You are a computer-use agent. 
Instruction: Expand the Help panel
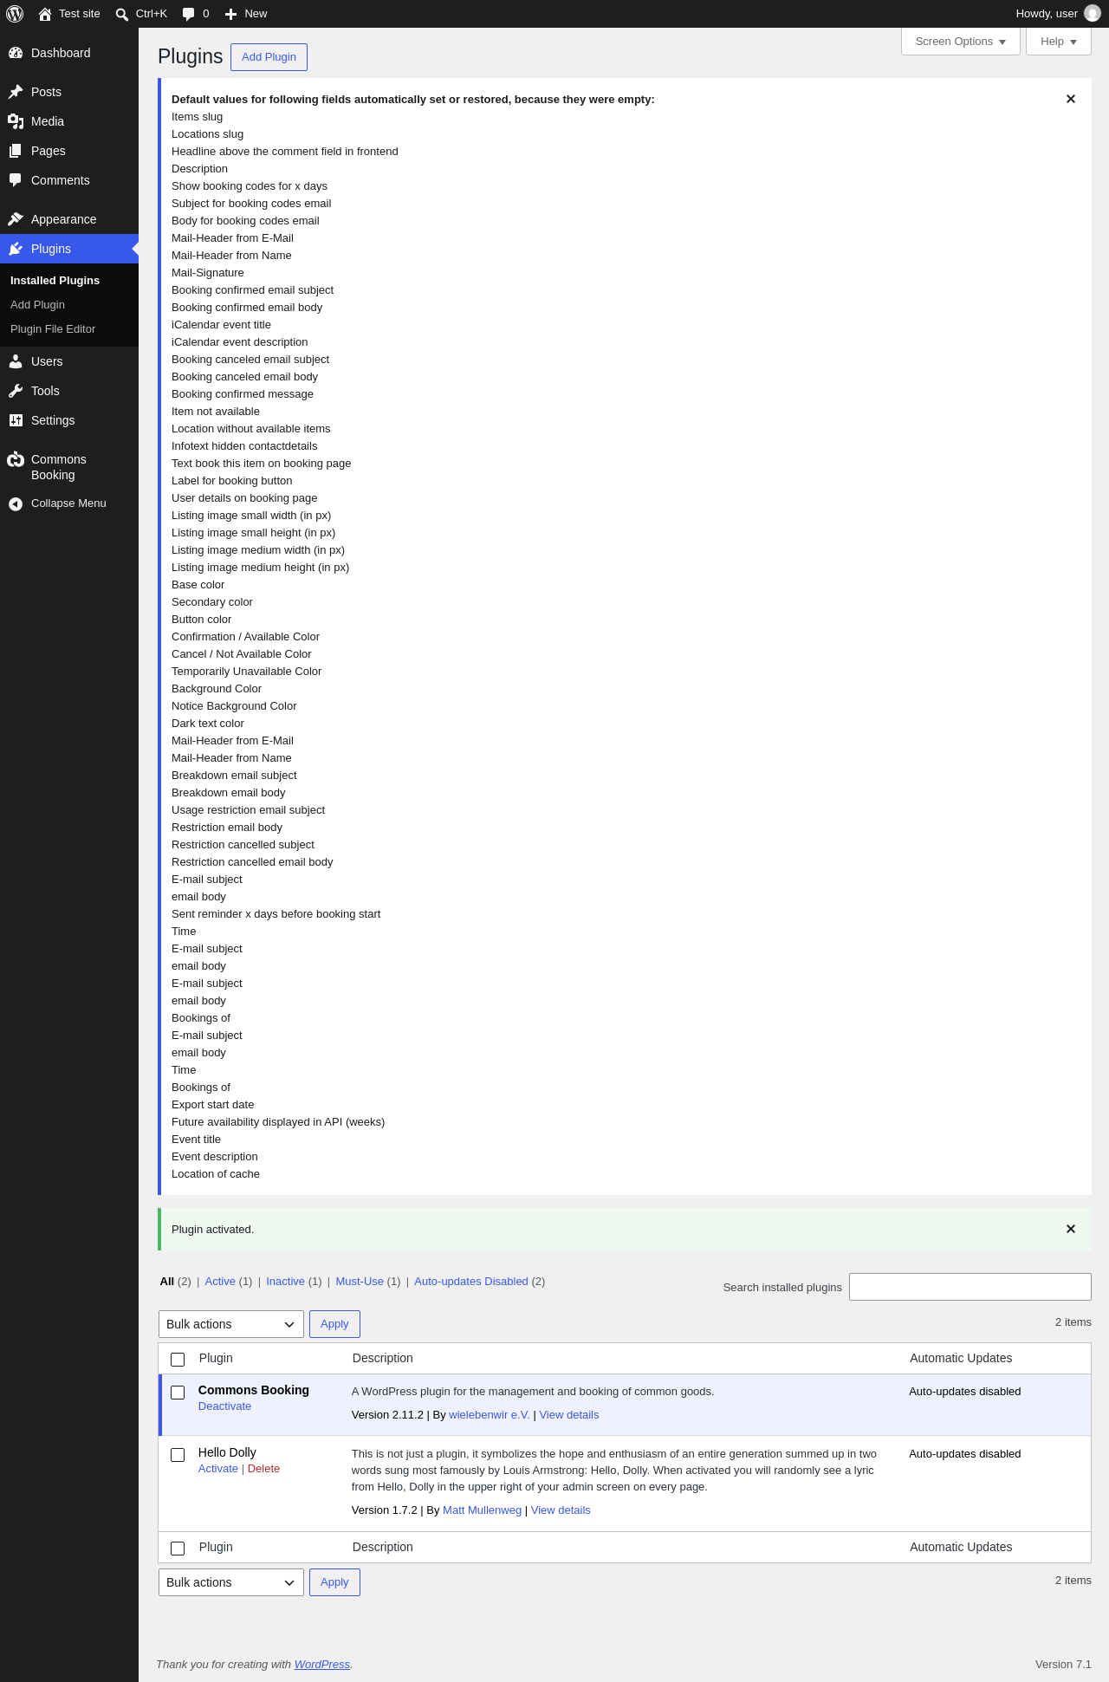point(1059,42)
